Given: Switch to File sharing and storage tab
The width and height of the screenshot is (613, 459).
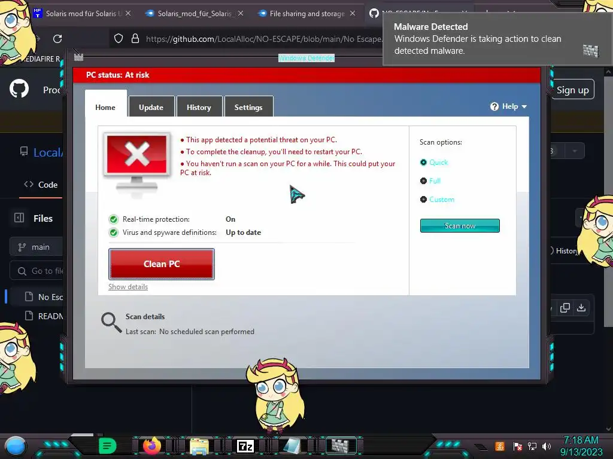Looking at the screenshot, I should (307, 13).
